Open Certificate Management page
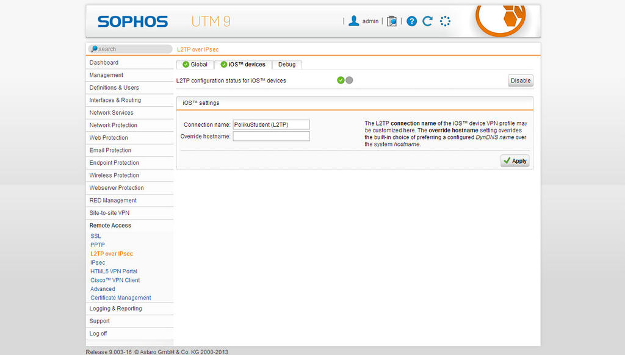Image resolution: width=625 pixels, height=355 pixels. tap(121, 298)
